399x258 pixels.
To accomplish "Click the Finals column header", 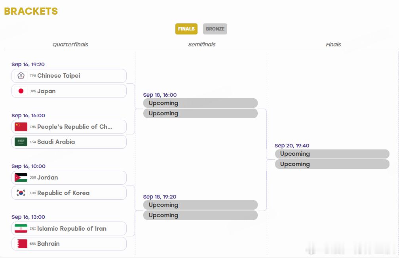I will [x=333, y=44].
